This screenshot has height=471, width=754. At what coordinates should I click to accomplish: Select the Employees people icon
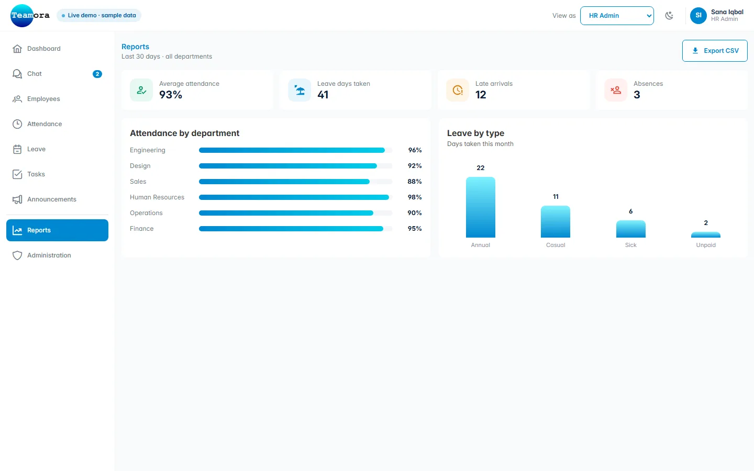point(17,99)
